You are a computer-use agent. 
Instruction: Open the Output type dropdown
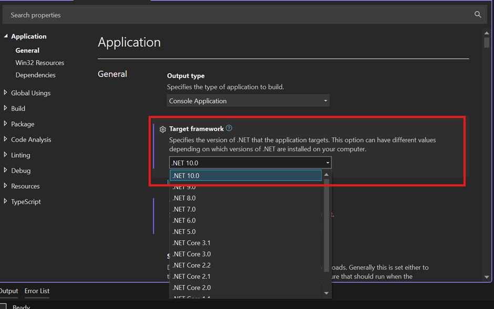pyautogui.click(x=248, y=101)
